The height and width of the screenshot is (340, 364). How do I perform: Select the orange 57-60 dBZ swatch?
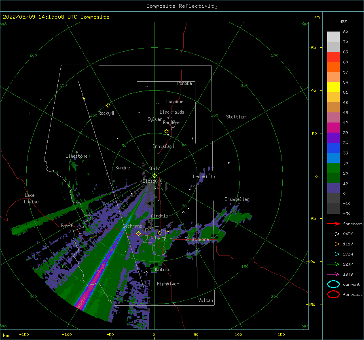click(333, 67)
